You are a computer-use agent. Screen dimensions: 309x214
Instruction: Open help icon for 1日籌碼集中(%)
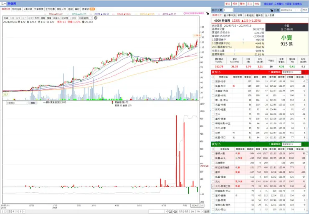coord(243,43)
